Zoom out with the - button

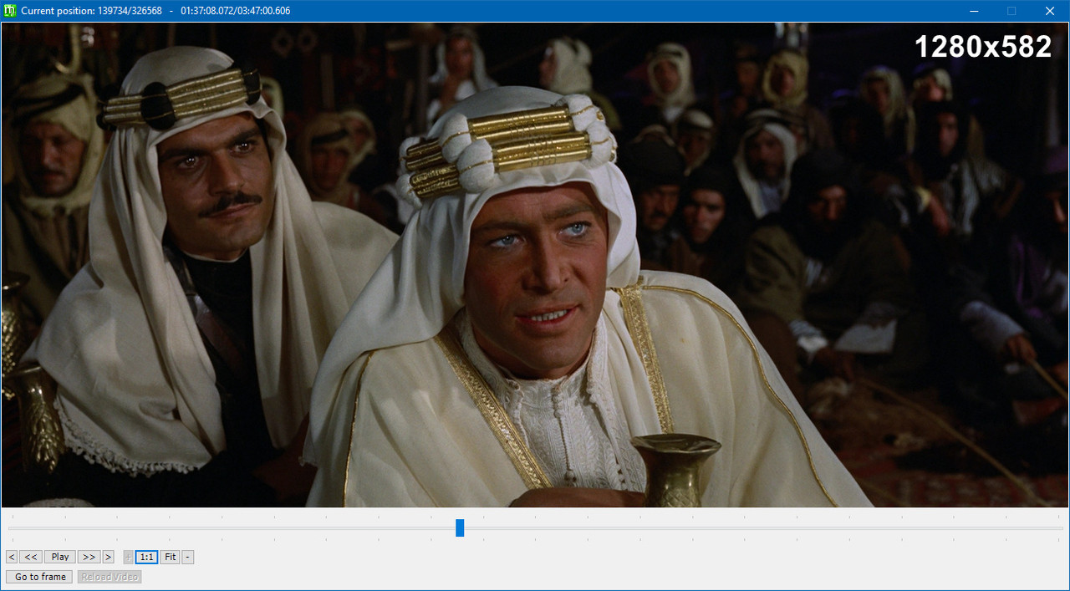188,557
